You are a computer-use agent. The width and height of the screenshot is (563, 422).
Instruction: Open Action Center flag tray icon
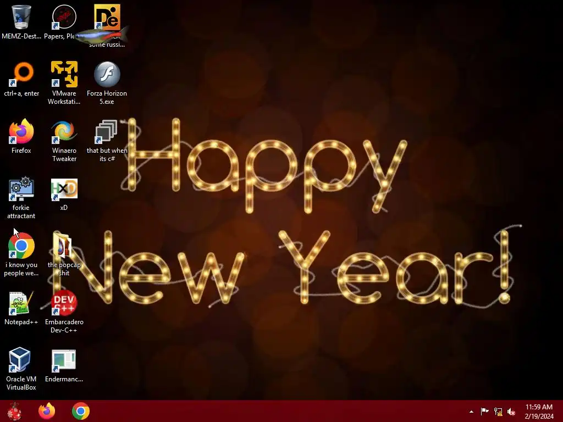[x=485, y=412]
